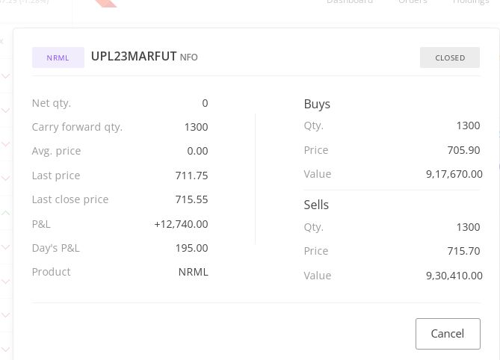The width and height of the screenshot is (500, 360).
Task: Go to the Holdings tab
Action: 471,2
